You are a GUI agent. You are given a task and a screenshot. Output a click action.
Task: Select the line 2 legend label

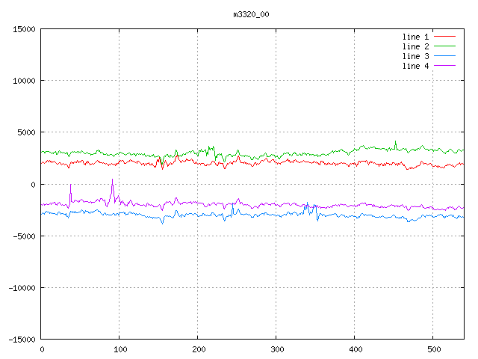(x=415, y=46)
